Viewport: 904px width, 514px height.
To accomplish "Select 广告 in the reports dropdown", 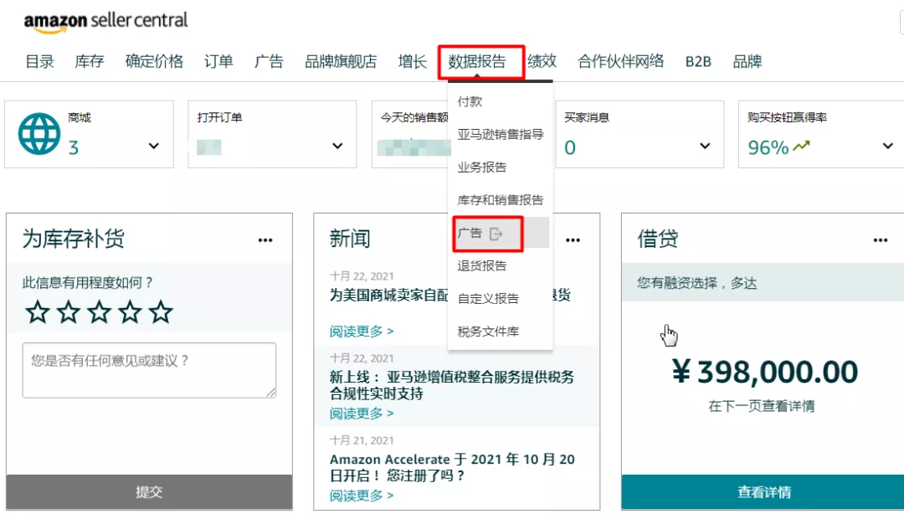I will tap(499, 233).
